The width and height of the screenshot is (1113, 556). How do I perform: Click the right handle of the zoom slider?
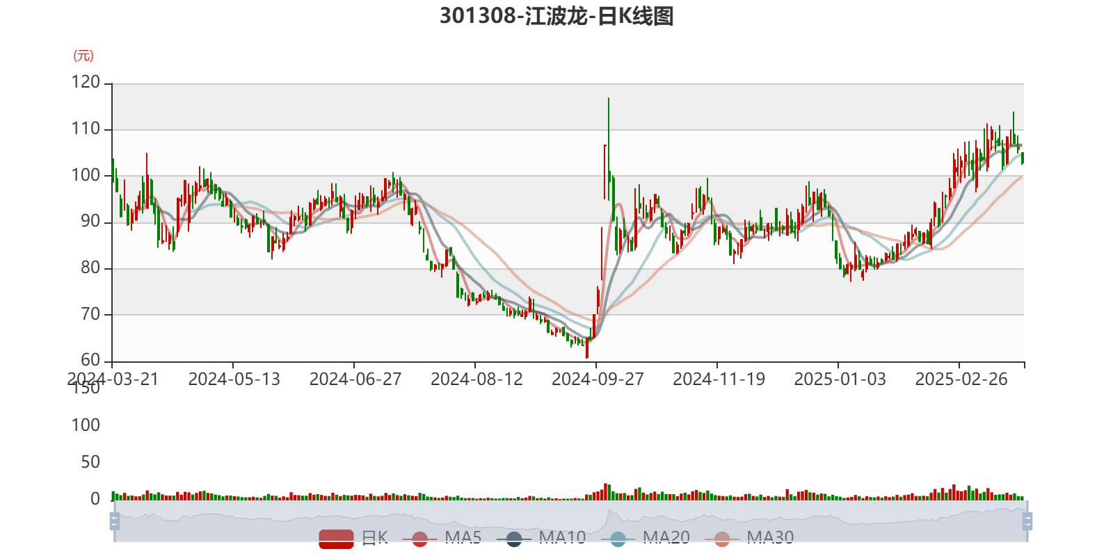(x=1027, y=521)
